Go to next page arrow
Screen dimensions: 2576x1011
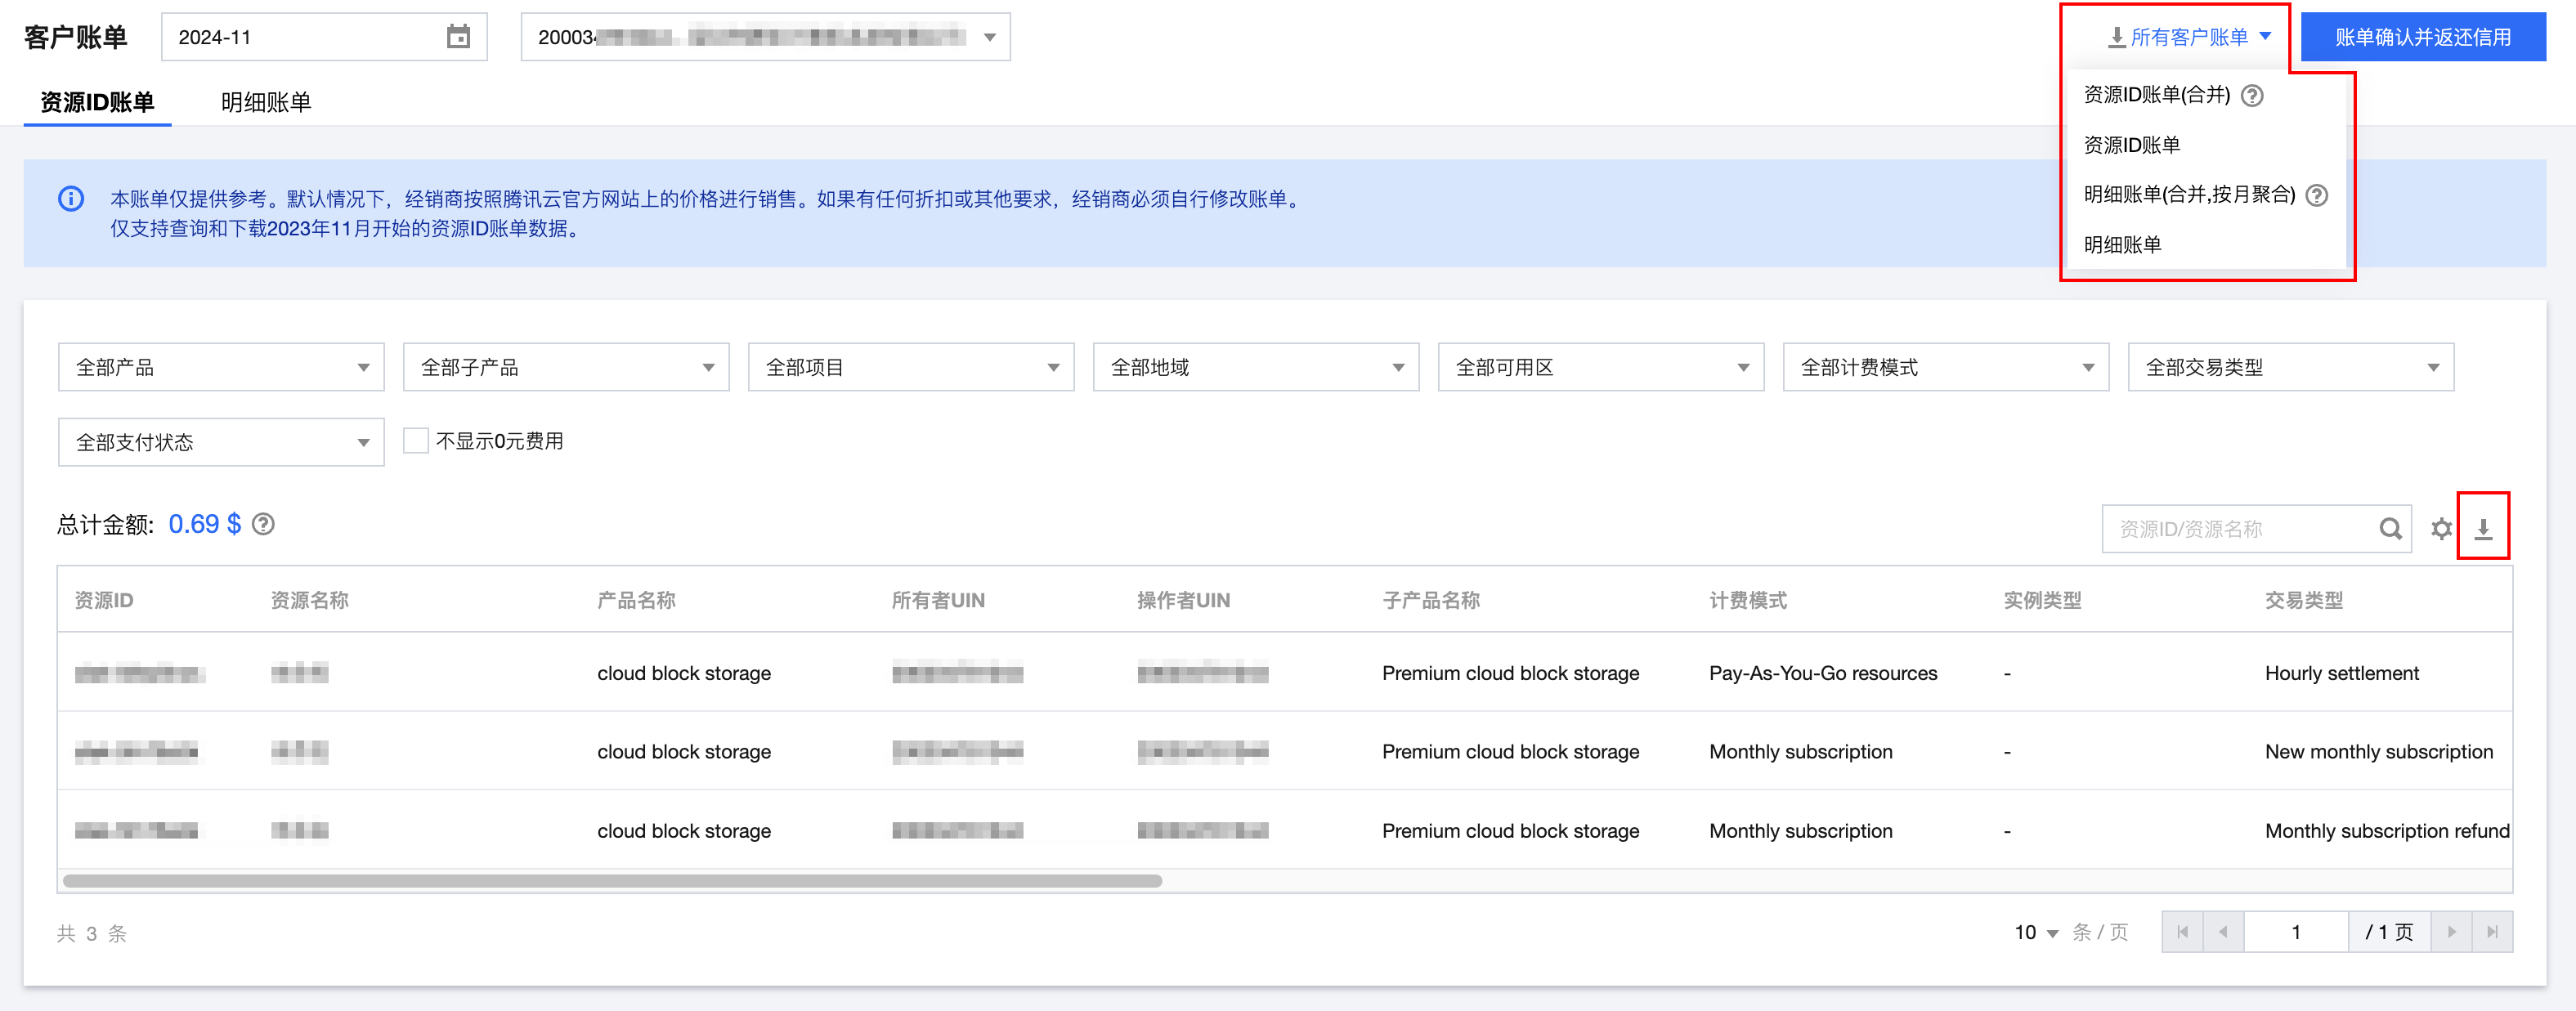pyautogui.click(x=2451, y=932)
